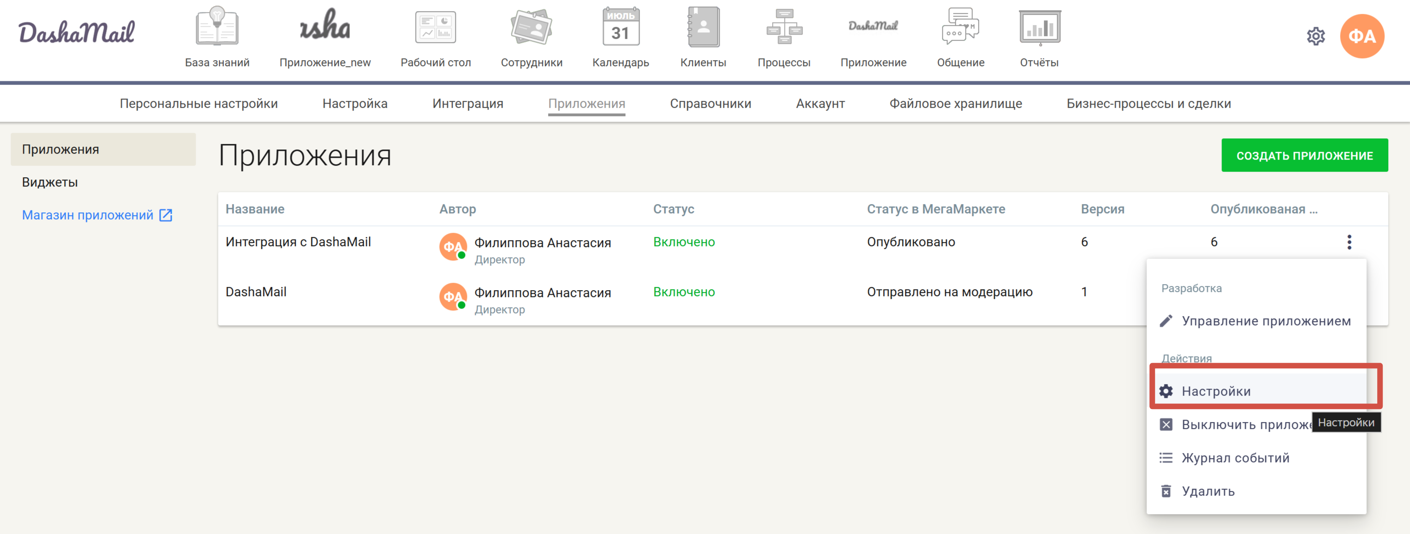The image size is (1410, 534).
Task: Click the author avatar in the DashaMail row
Action: [x=453, y=297]
